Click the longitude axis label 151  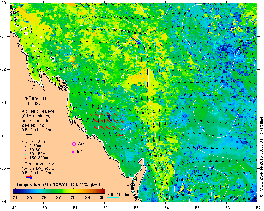pyautogui.click(x=74, y=208)
